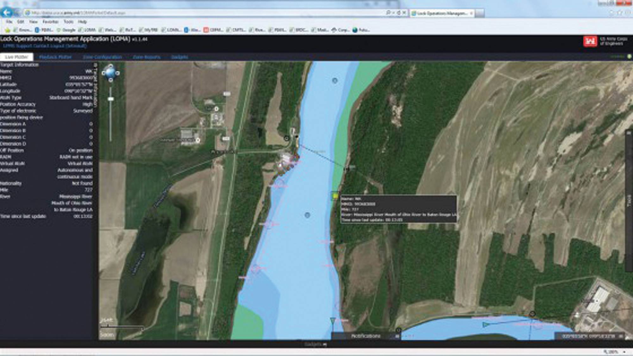The image size is (633, 356).
Task: Switch to the Live Plotter tab
Action: click(16, 57)
